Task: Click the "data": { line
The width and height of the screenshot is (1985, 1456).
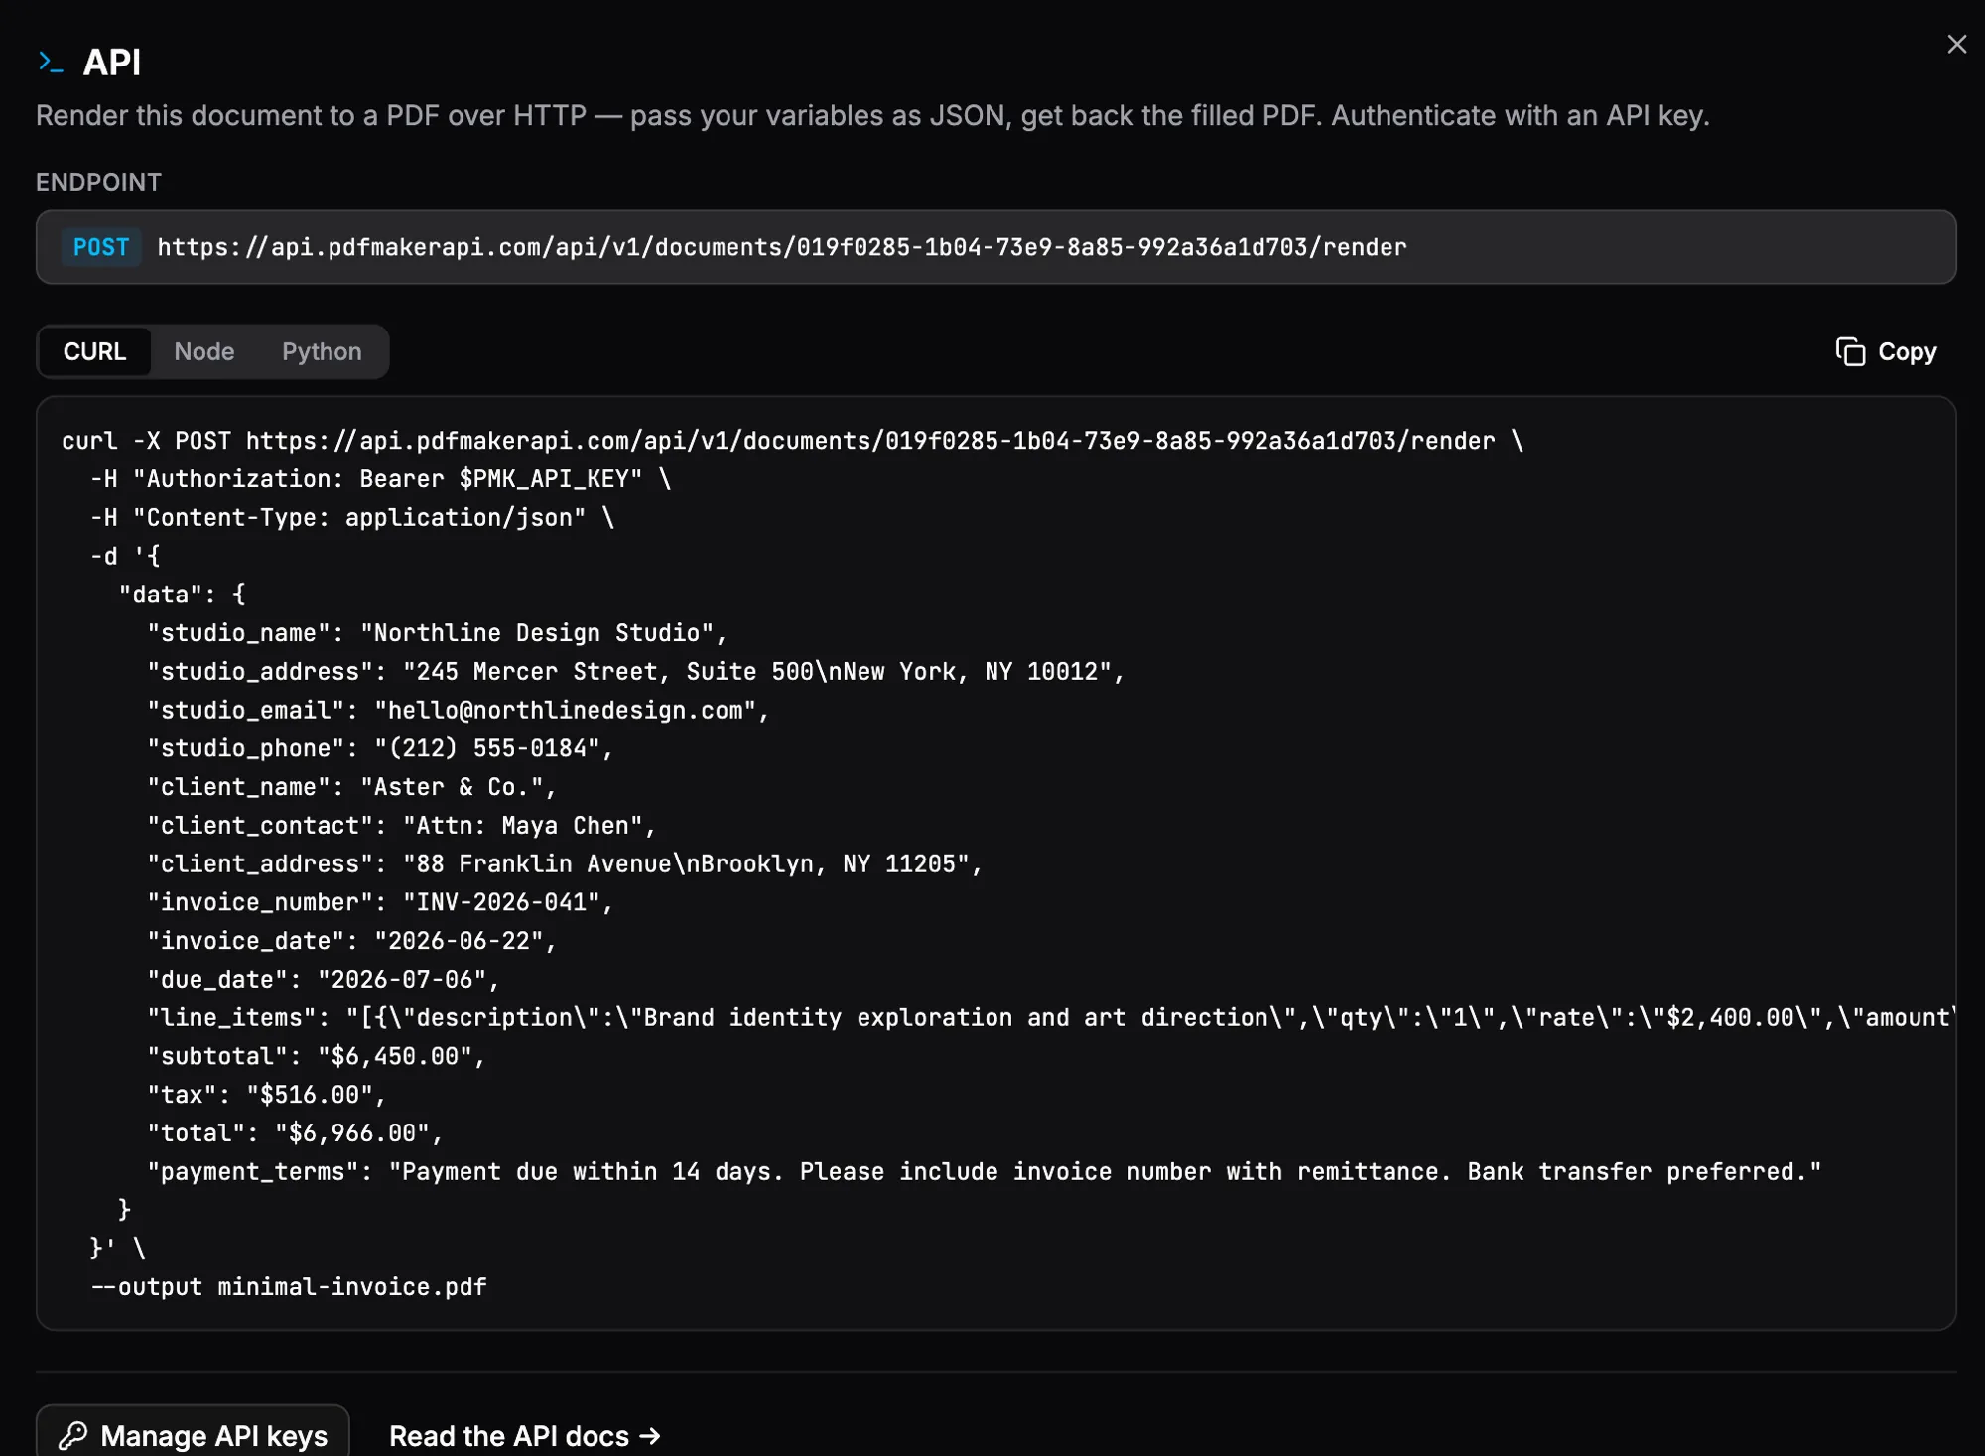Action: point(183,595)
